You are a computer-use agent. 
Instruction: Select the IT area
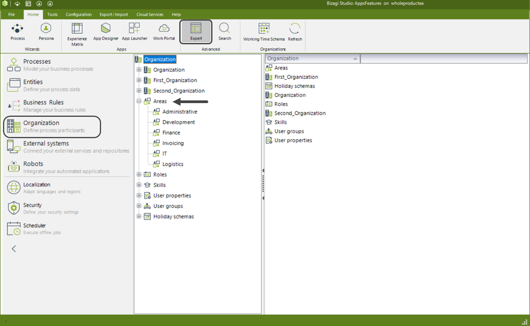164,153
